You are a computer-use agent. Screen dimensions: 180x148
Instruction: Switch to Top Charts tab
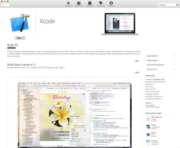(79, 4)
